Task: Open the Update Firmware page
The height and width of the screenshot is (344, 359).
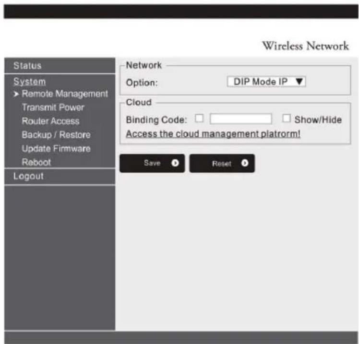Action: (x=56, y=149)
